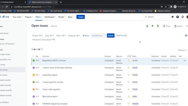Open People dropdown menu
Screen dimensions: 188x106
click(x=62, y=17)
